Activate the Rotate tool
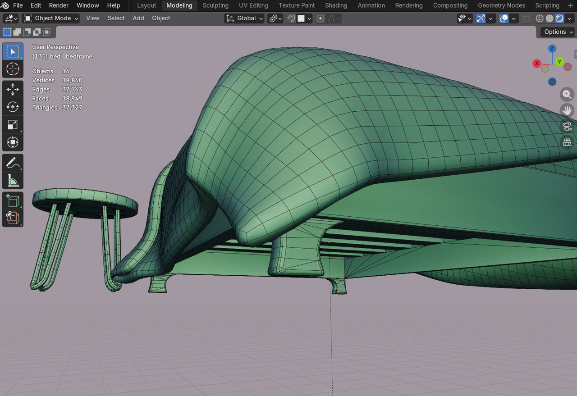This screenshot has height=396, width=577. (x=13, y=107)
